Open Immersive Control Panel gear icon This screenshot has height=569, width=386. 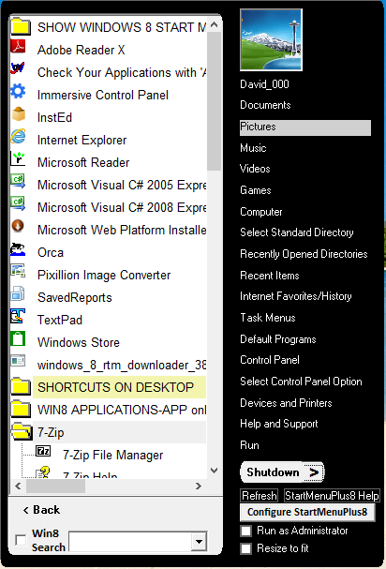pyautogui.click(x=18, y=91)
